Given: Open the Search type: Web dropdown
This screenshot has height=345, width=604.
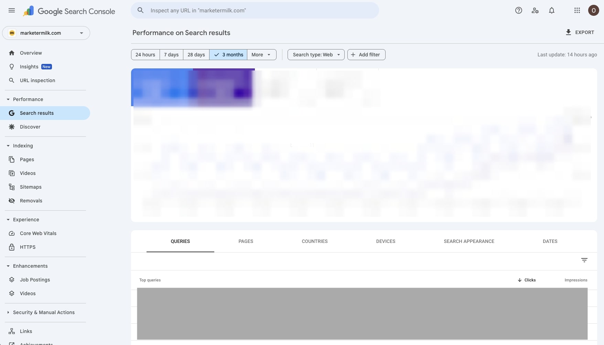Looking at the screenshot, I should pyautogui.click(x=316, y=55).
